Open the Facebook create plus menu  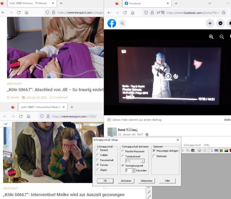click(x=210, y=23)
